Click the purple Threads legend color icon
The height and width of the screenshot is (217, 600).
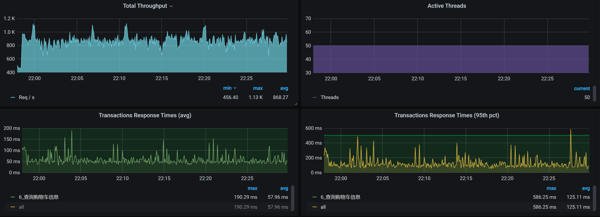(x=314, y=97)
